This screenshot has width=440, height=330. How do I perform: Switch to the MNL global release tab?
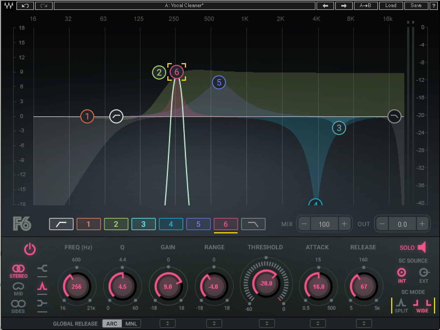[x=132, y=323]
